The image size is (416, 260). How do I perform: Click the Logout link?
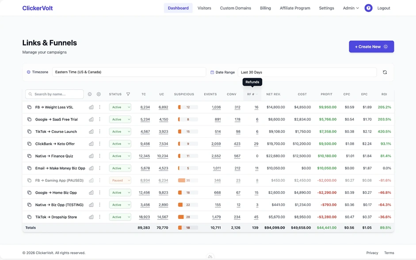tap(383, 8)
